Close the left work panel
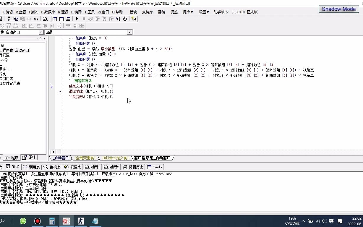Viewport: 363px width, 227px height. pyautogui.click(x=44, y=38)
